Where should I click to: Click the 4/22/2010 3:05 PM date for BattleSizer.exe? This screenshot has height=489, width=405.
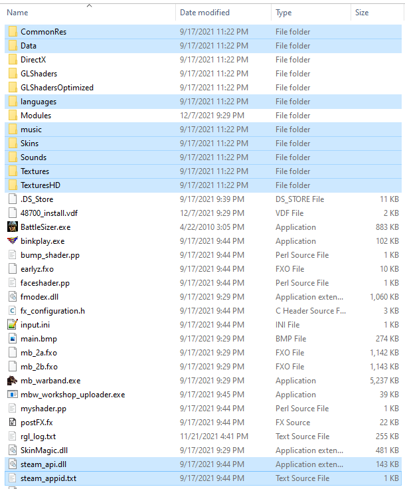212,227
